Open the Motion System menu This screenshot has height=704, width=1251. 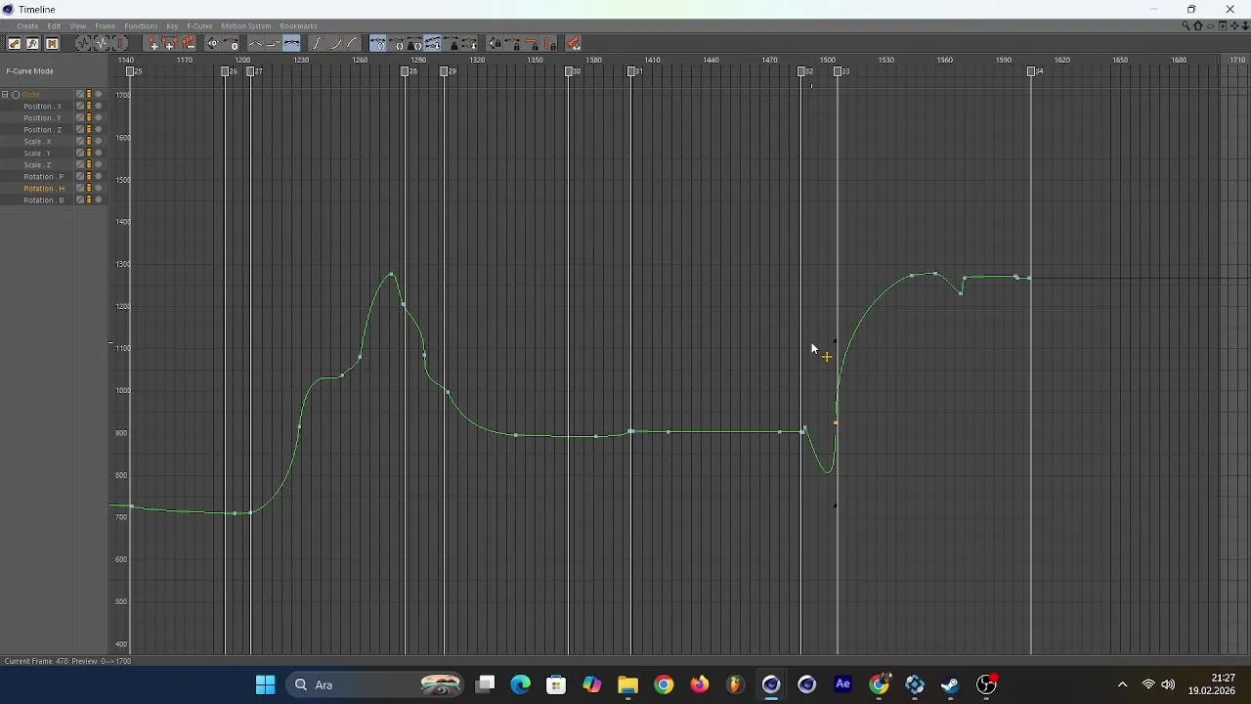click(x=246, y=26)
